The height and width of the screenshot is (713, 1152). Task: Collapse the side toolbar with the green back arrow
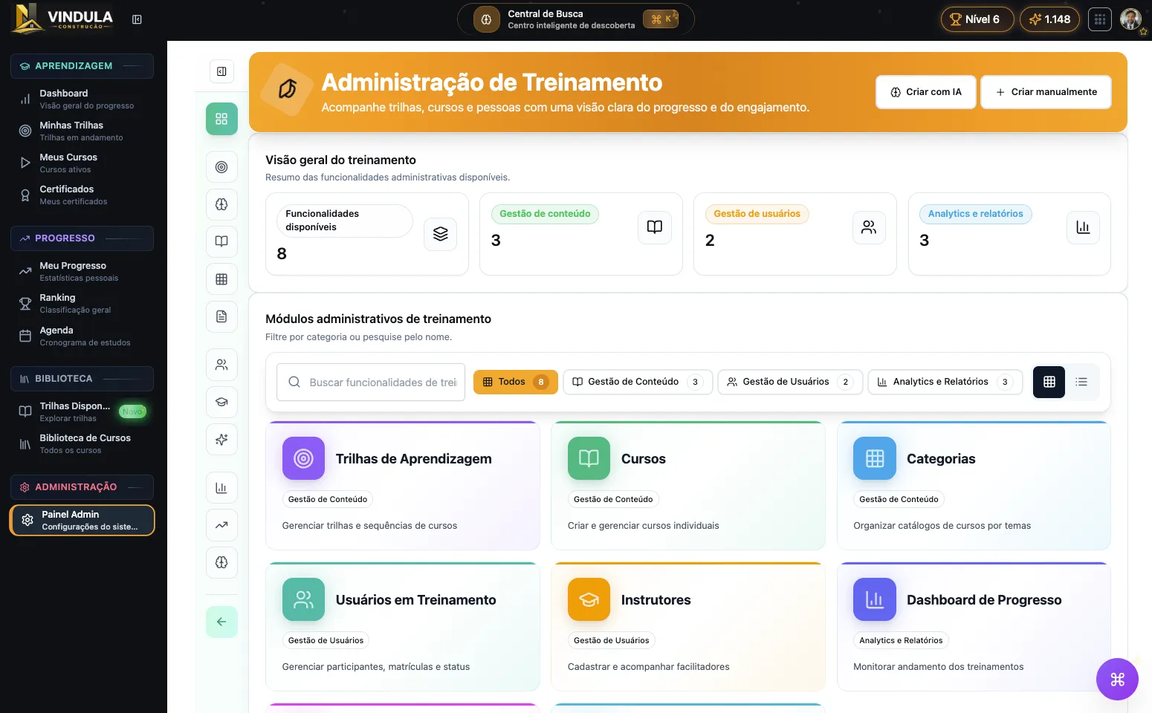pos(221,622)
